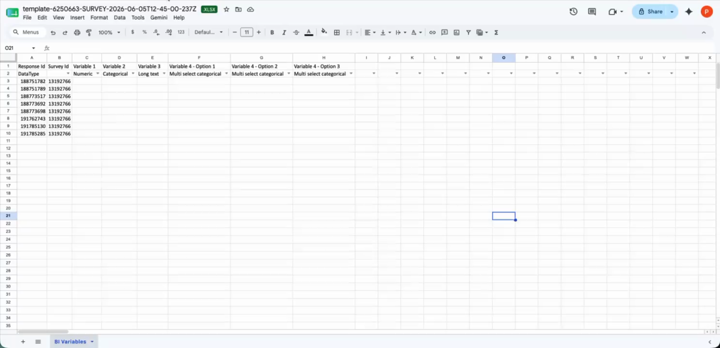Screen dimensions: 720x348
Task: Click the Share button
Action: coord(650,12)
